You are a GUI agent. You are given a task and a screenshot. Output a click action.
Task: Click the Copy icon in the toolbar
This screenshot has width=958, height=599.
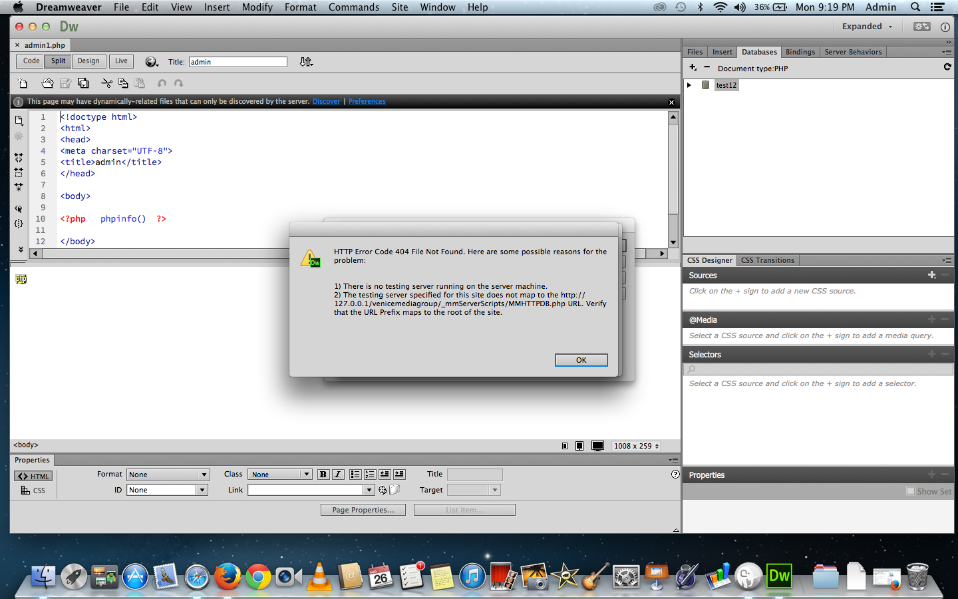tap(123, 83)
